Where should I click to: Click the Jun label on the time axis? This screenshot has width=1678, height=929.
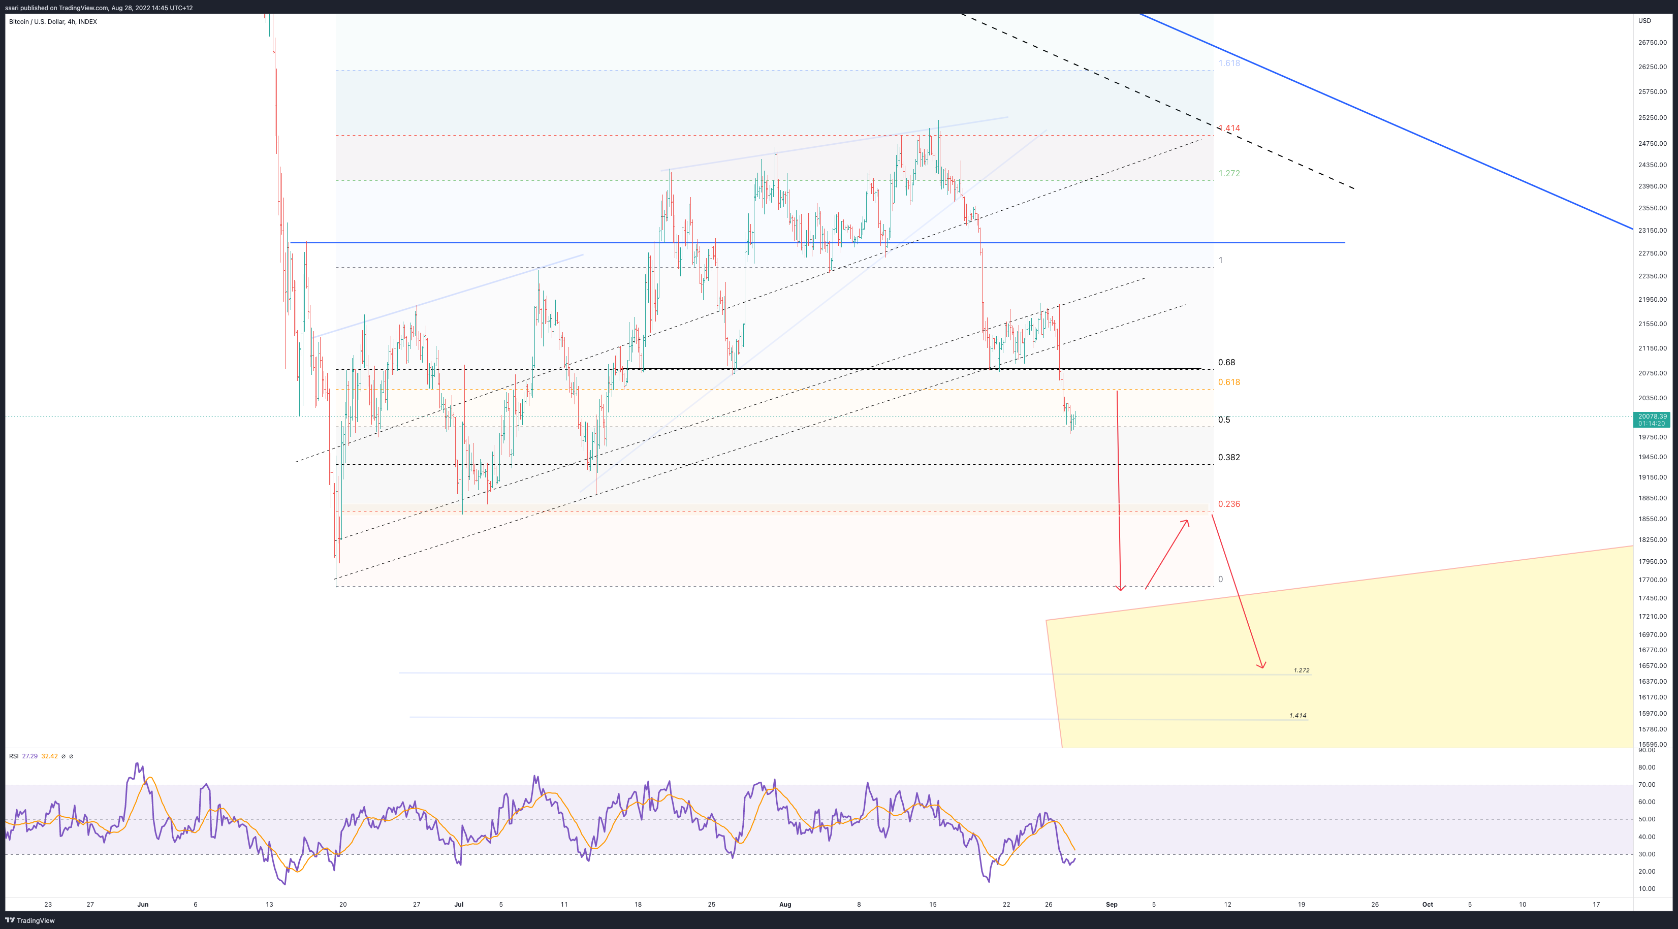[143, 904]
